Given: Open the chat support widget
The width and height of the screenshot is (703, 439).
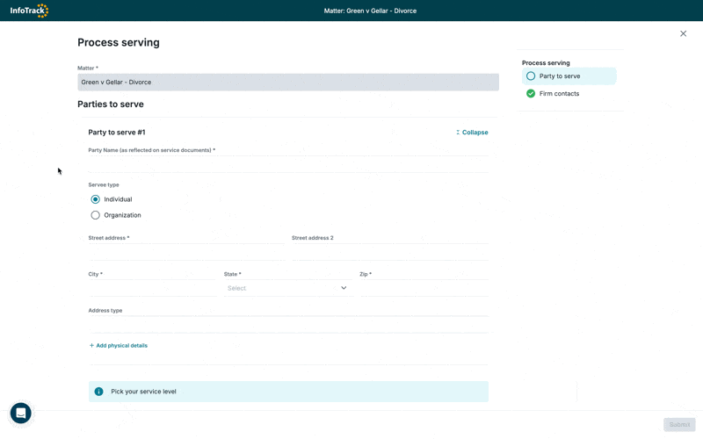Looking at the screenshot, I should coord(21,413).
